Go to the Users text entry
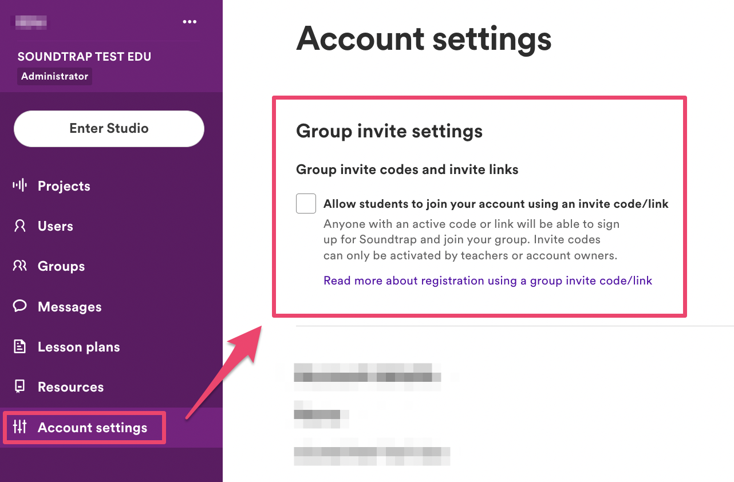The image size is (734, 482). click(56, 226)
